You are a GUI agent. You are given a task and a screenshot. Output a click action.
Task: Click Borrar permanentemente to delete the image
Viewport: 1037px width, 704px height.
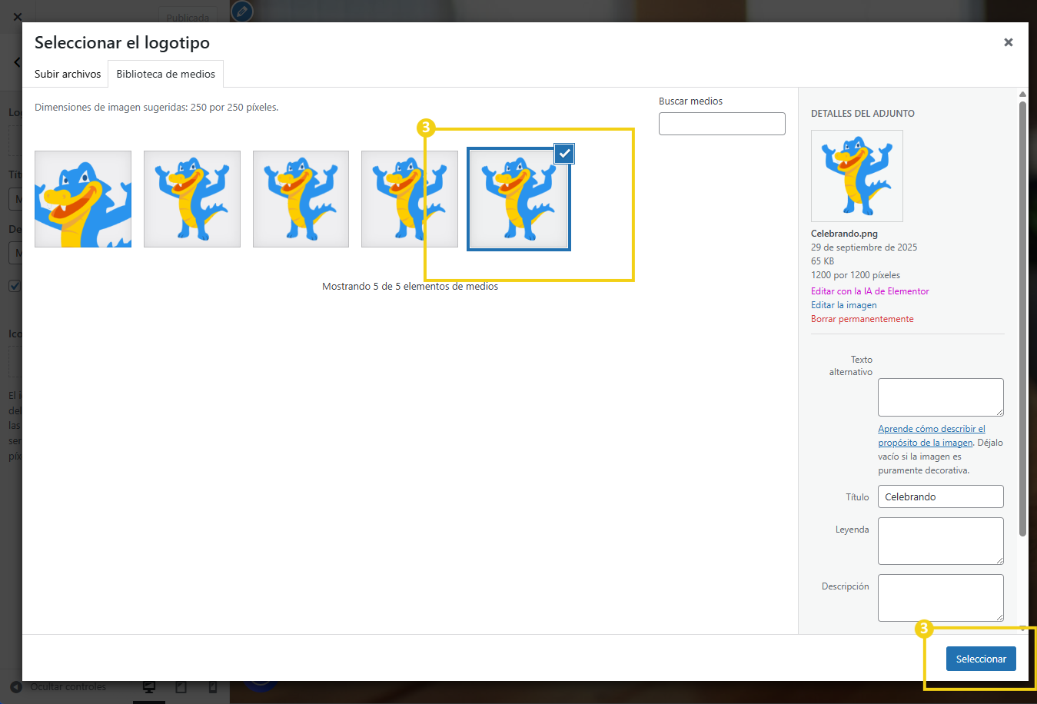pyautogui.click(x=863, y=318)
